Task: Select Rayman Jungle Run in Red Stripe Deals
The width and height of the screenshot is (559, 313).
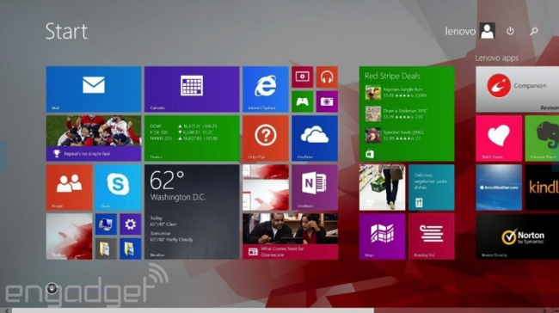Action: pos(396,92)
